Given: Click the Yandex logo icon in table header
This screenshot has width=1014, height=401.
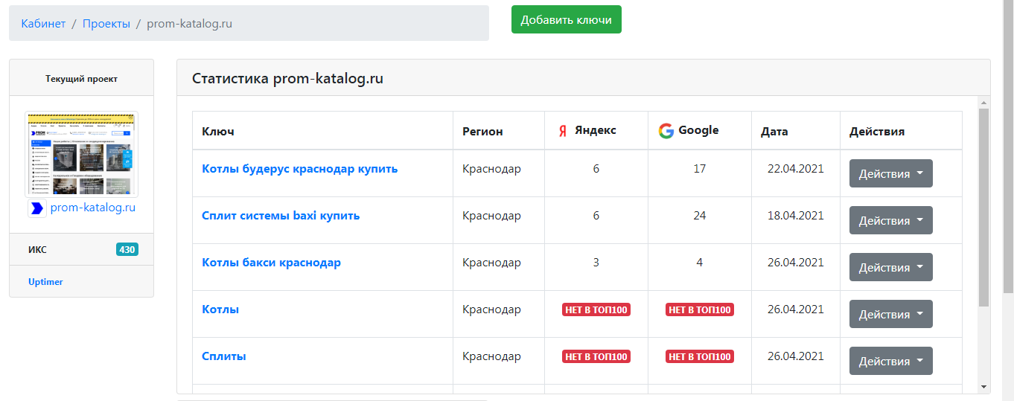Looking at the screenshot, I should tap(563, 131).
